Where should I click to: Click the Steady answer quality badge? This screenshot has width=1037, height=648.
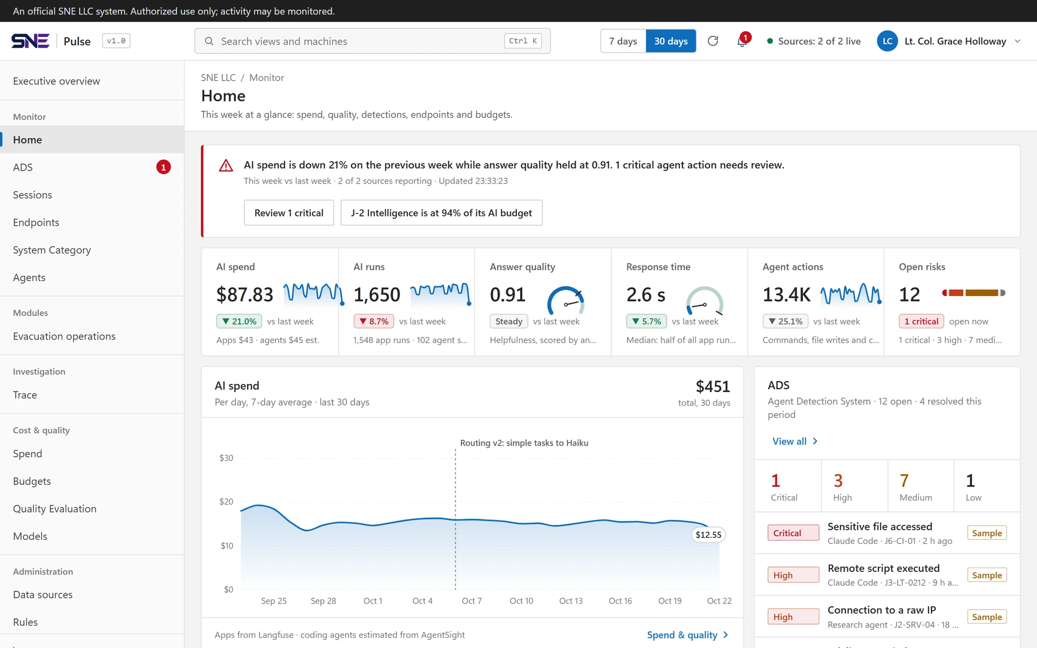coord(508,321)
